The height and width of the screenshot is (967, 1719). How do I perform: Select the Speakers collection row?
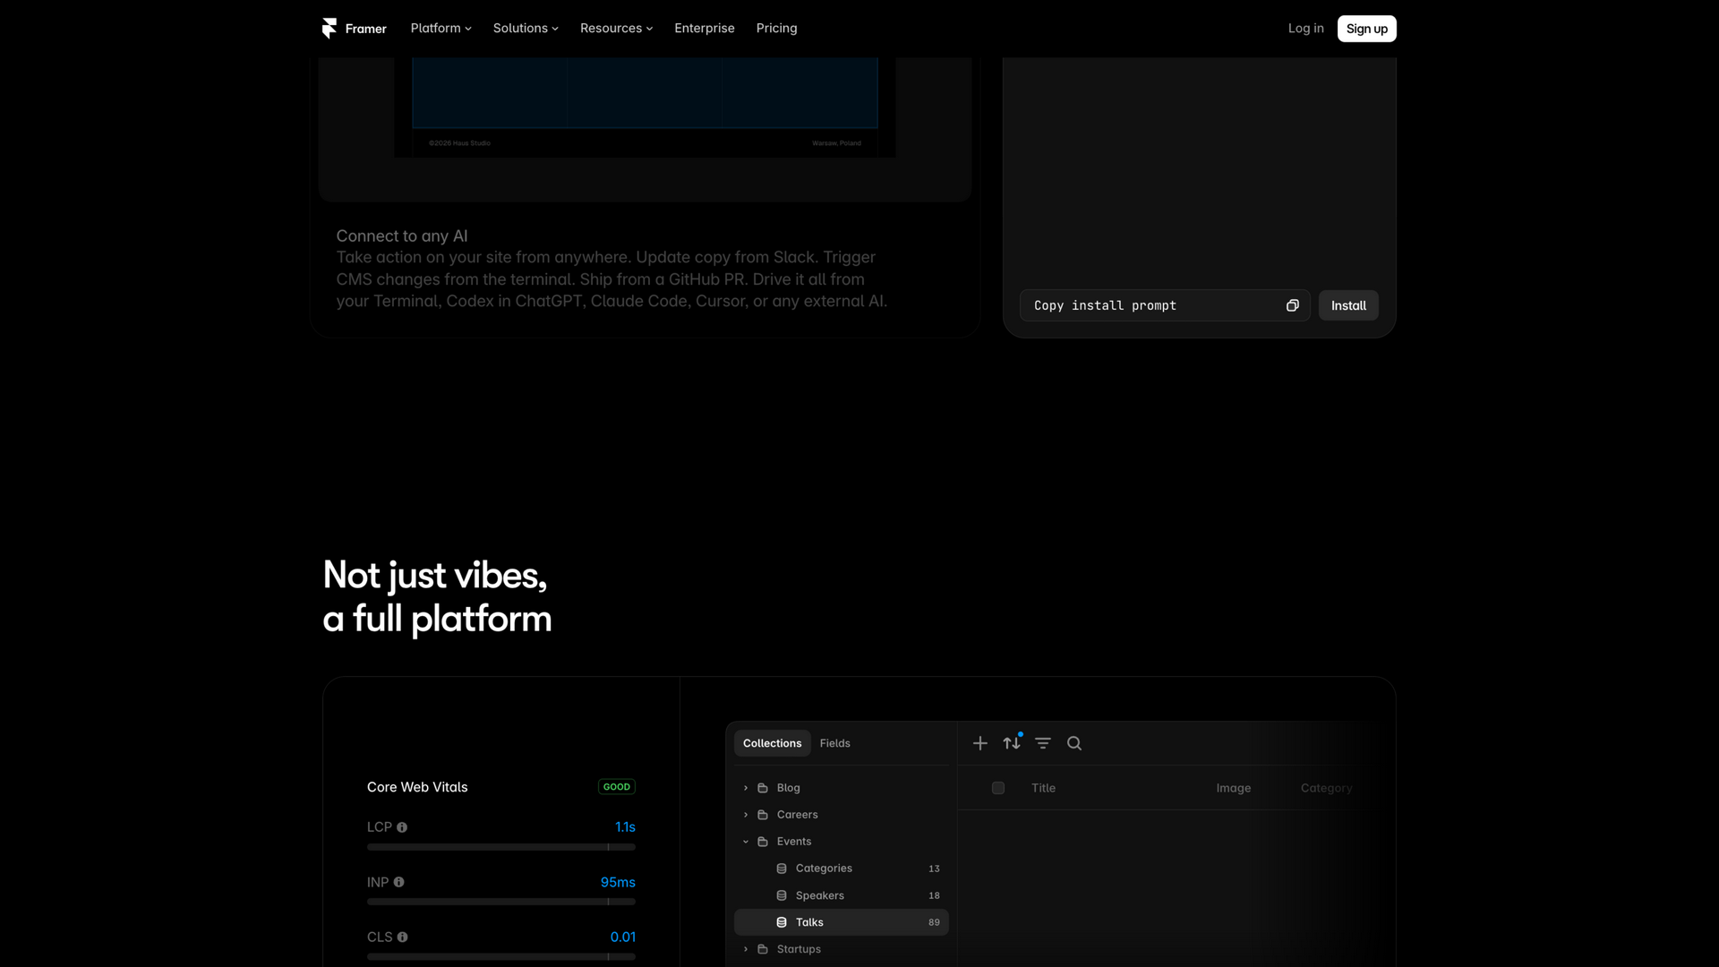tap(842, 895)
